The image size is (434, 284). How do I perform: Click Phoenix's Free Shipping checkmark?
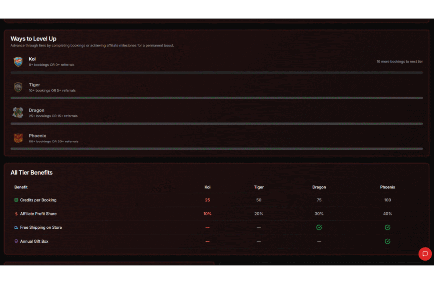tap(387, 228)
